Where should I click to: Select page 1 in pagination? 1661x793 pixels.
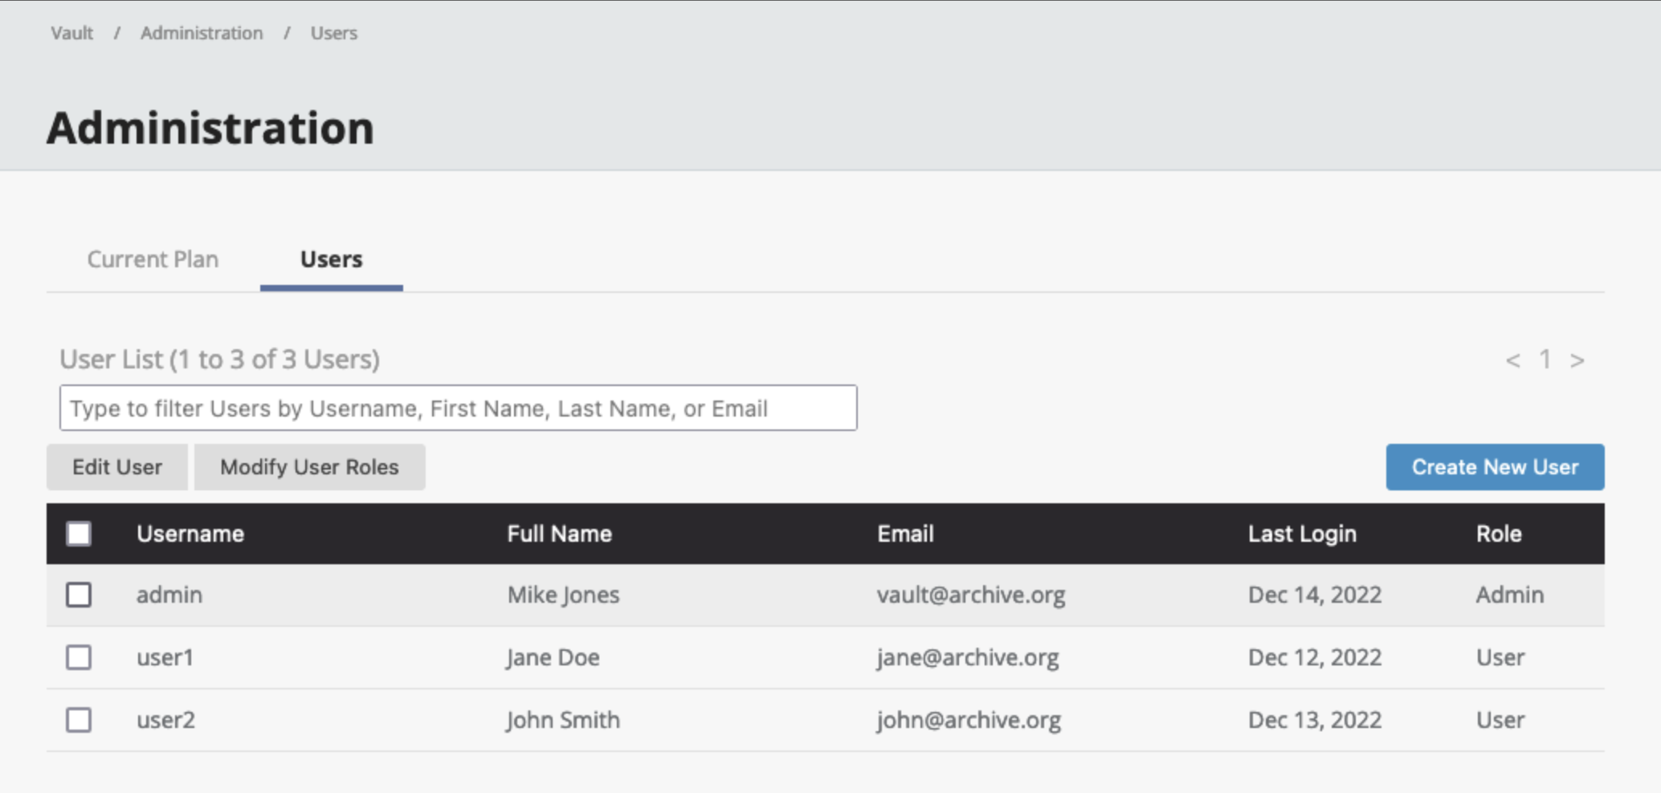[1545, 360]
